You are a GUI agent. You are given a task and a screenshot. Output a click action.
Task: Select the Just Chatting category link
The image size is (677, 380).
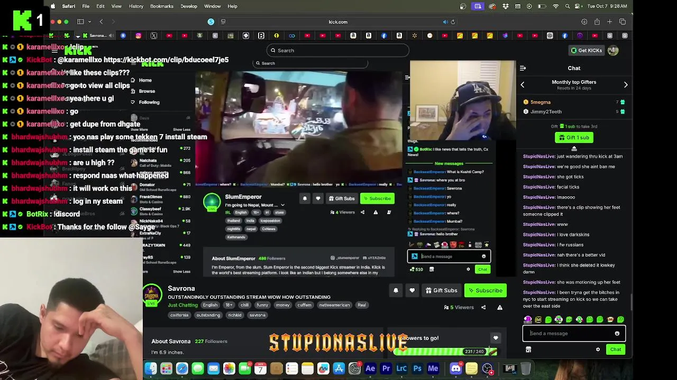tap(183, 305)
